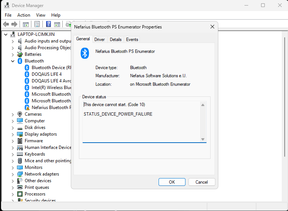Toggle the Show/Hide Action Pane toolbar icon
This screenshot has width=288, height=211.
point(57,24)
